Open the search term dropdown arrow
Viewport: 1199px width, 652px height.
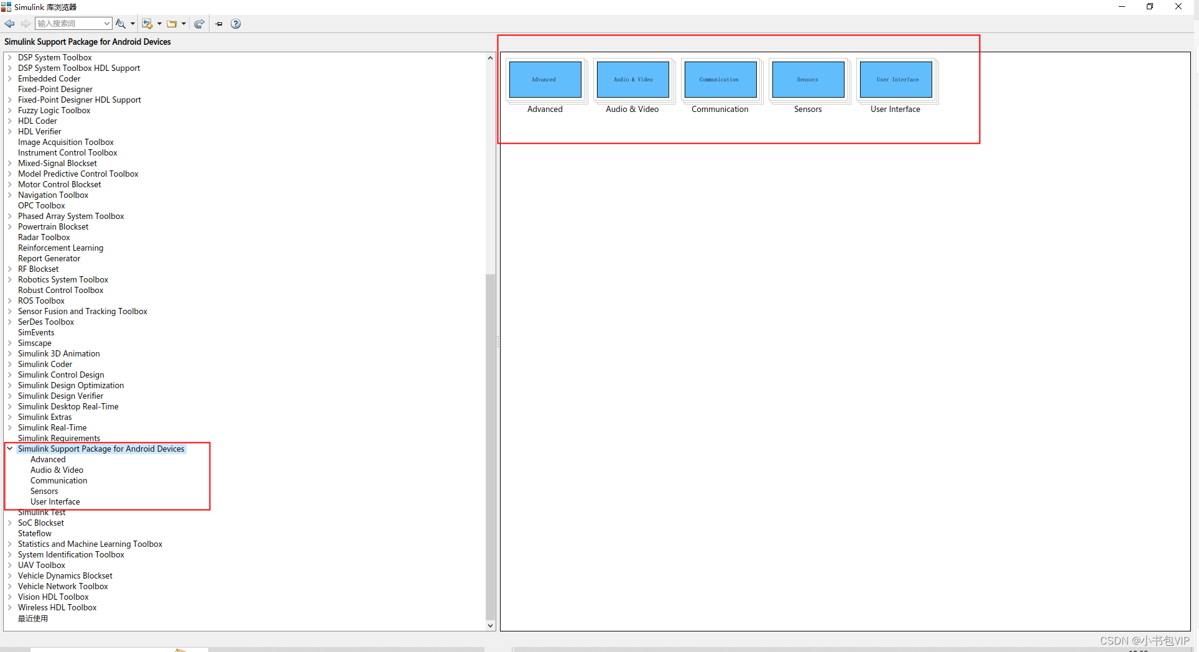[107, 24]
